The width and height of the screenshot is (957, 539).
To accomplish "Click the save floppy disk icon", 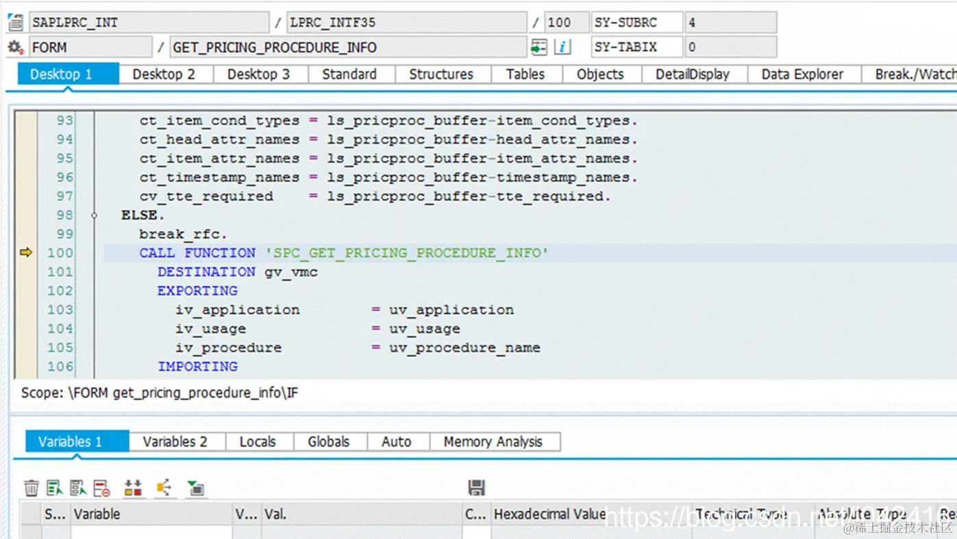I will (x=477, y=488).
